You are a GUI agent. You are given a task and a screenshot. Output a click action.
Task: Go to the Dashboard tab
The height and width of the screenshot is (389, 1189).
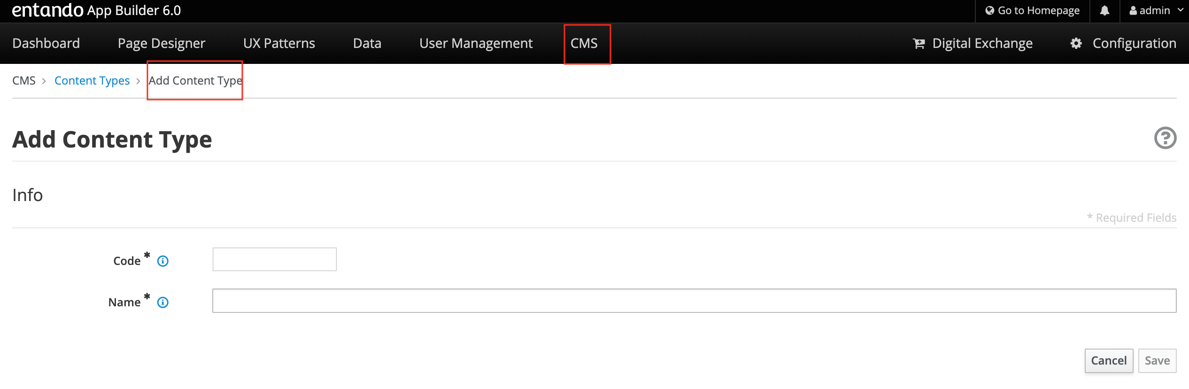click(46, 43)
